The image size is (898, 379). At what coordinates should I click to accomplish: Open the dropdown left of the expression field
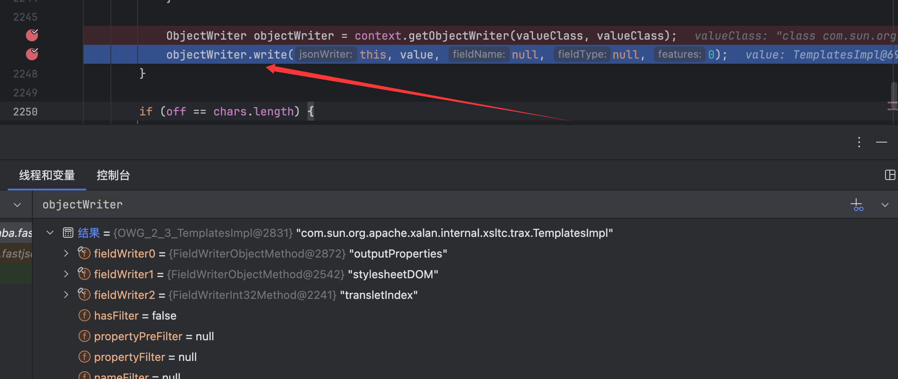[x=17, y=205]
